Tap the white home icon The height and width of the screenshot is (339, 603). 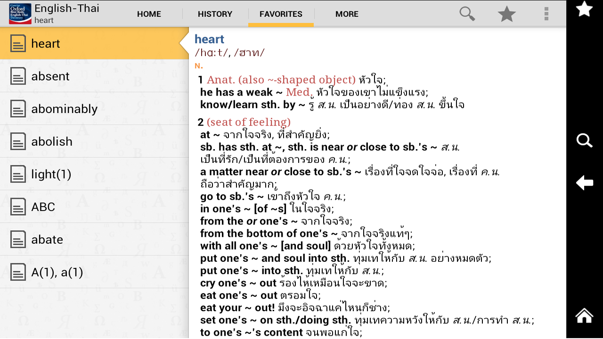(584, 315)
